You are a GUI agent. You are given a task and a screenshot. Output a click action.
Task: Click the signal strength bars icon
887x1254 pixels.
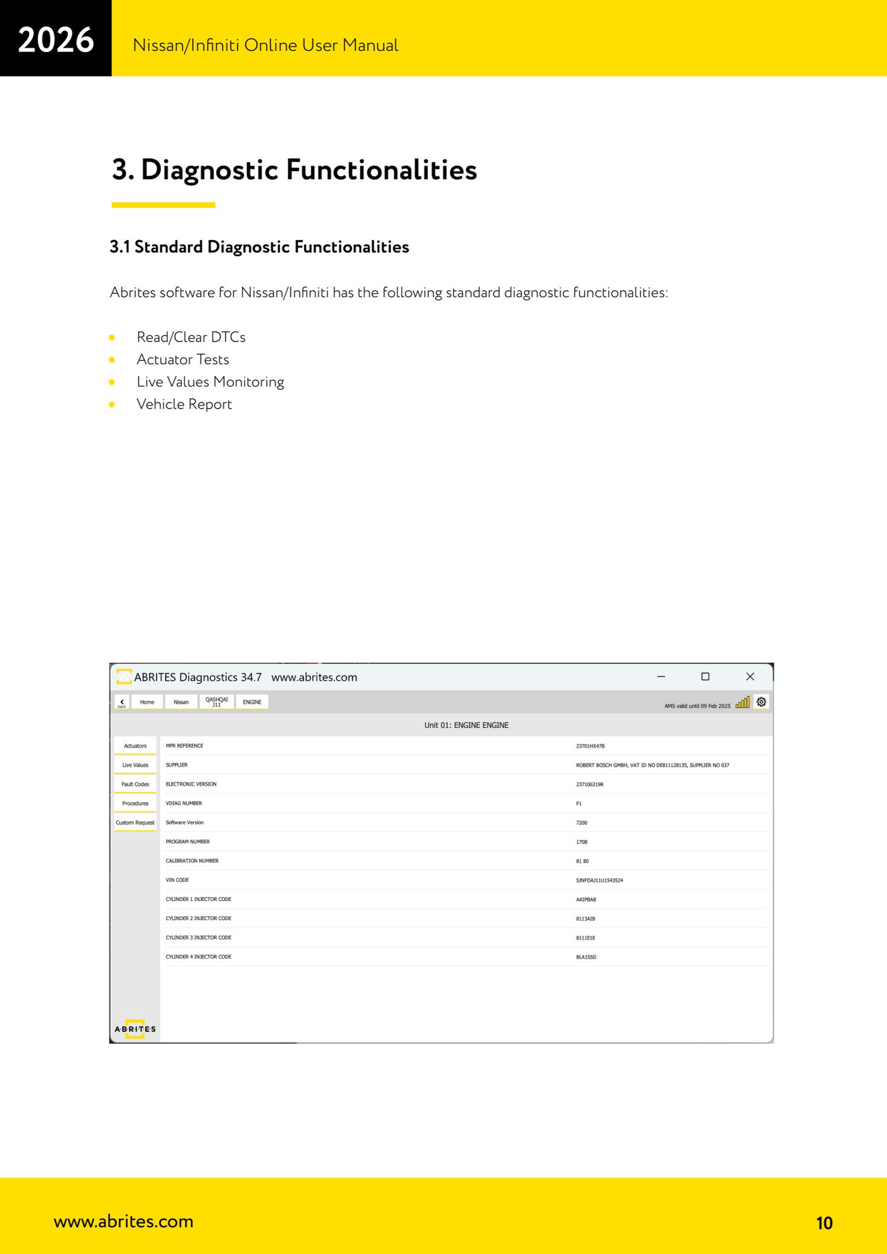click(x=743, y=702)
